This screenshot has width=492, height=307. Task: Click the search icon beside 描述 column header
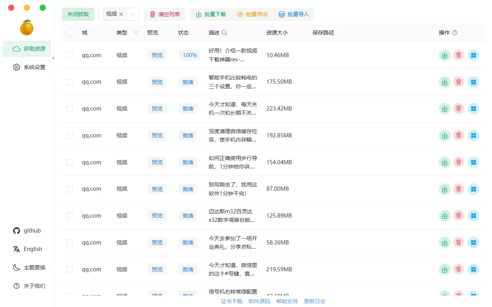(224, 33)
